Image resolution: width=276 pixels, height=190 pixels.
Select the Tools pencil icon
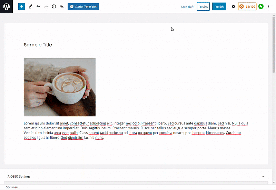(30, 7)
